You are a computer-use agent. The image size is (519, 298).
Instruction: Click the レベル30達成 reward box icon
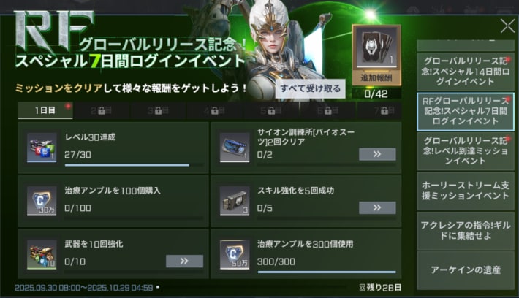(42, 148)
